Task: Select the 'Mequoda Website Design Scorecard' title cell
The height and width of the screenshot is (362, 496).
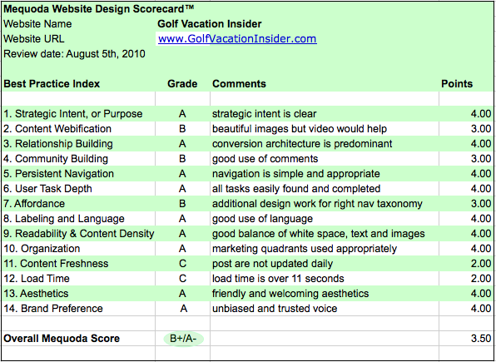Action: [x=98, y=9]
